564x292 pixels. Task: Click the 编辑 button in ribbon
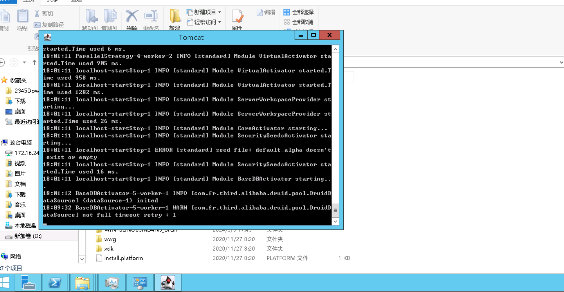point(266,12)
